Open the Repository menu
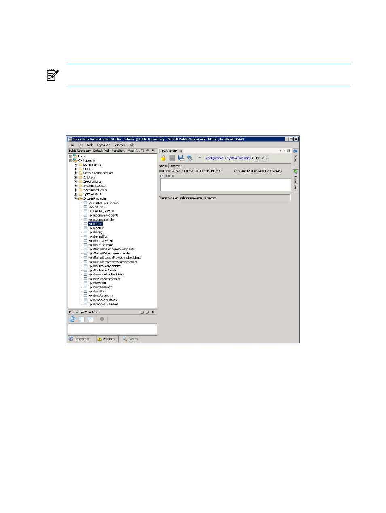This screenshot has width=386, height=513. click(104, 145)
